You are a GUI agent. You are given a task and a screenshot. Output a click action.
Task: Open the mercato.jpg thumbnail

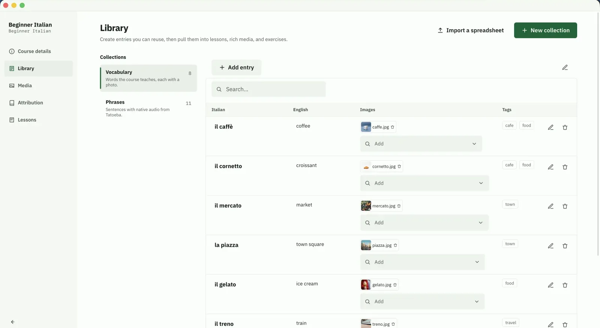[366, 206]
